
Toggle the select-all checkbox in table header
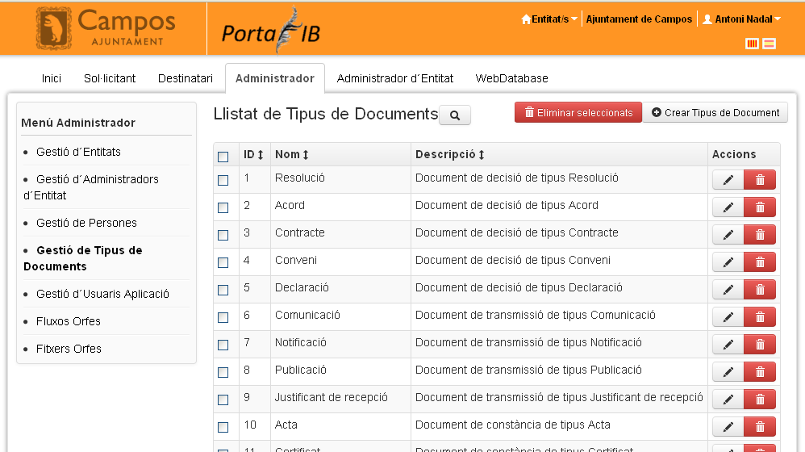pos(223,157)
